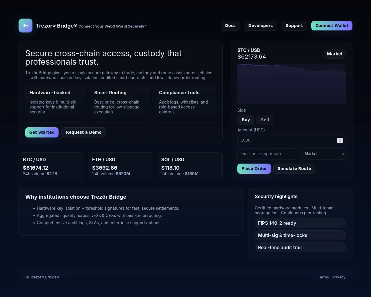Viewport: 371px width, 297px height.
Task: Click the $118.10 SOL price
Action: click(x=170, y=168)
